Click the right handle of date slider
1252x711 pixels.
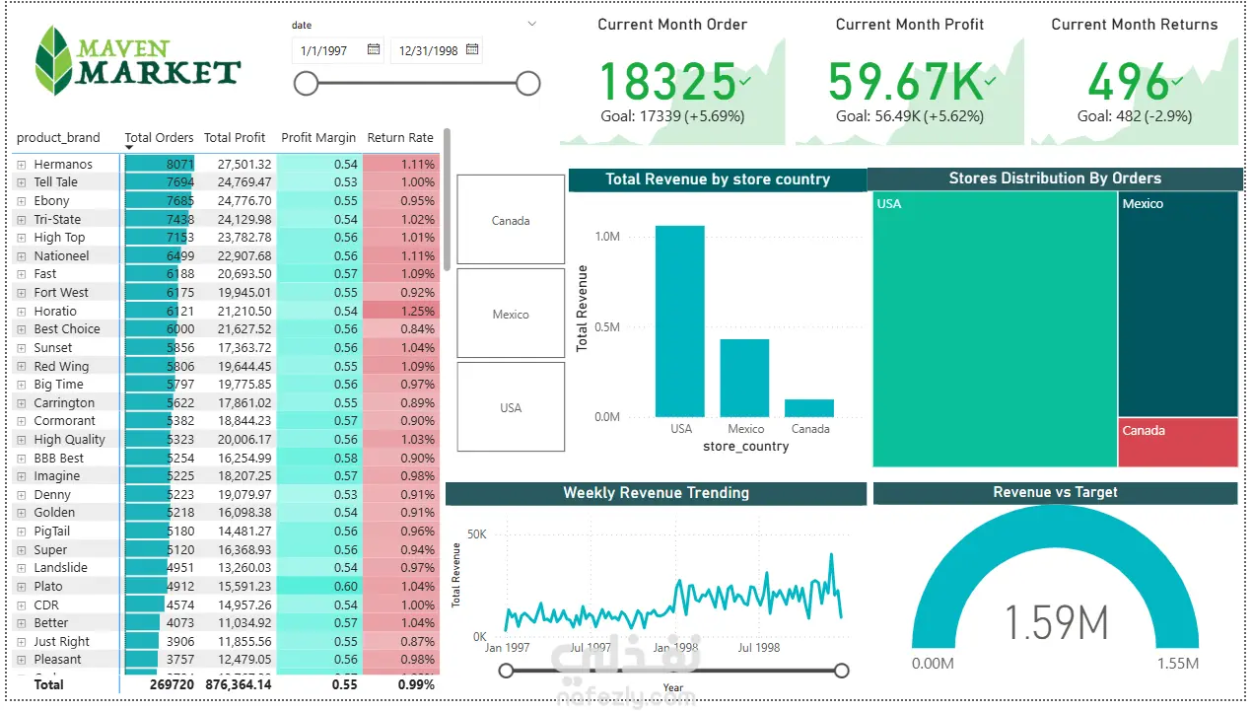(528, 84)
